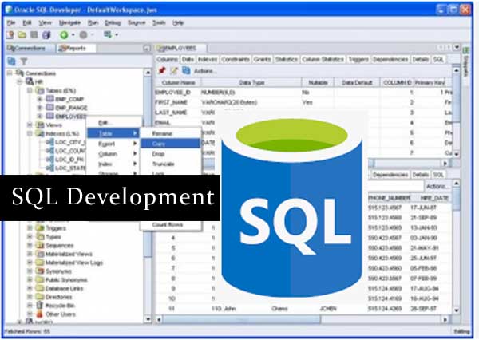Switch to the Reports panel tab
This screenshot has height=340, width=479.
(75, 48)
